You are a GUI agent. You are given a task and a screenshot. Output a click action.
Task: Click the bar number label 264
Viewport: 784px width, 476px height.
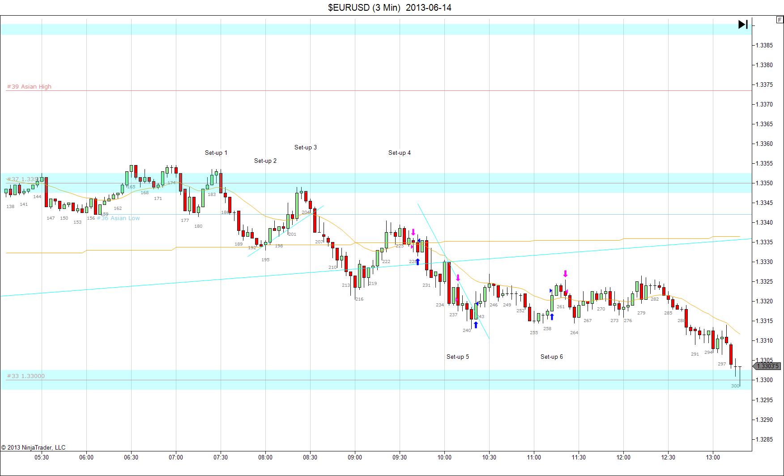[574, 332]
